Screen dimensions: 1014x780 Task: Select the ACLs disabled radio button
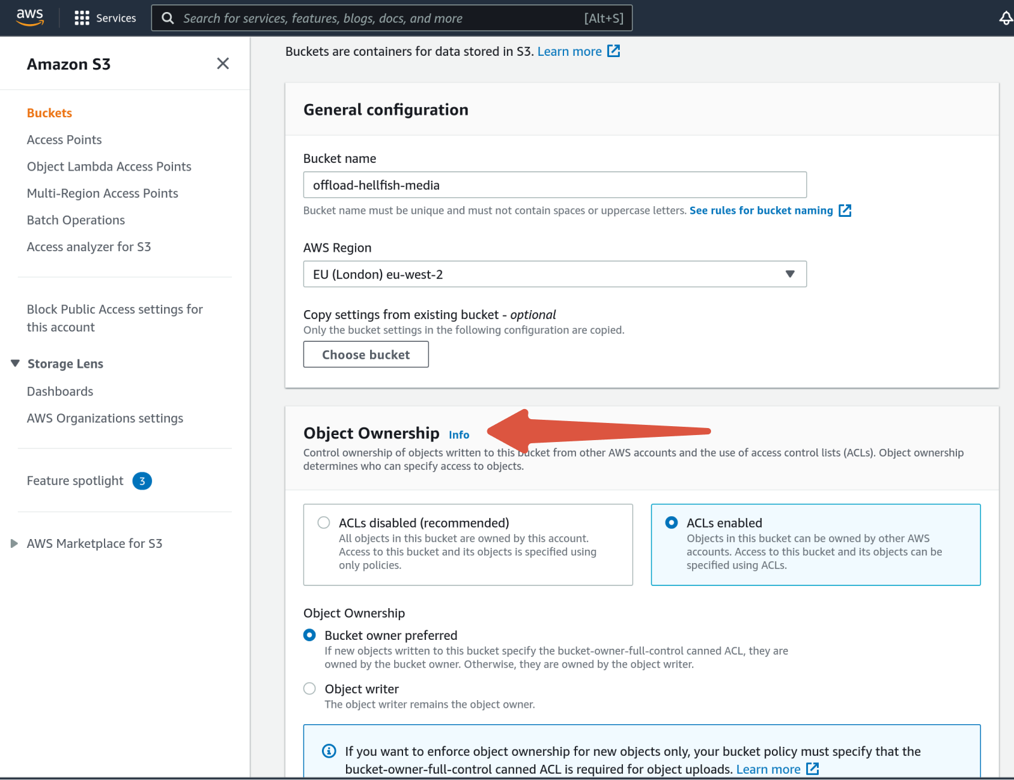tap(323, 523)
